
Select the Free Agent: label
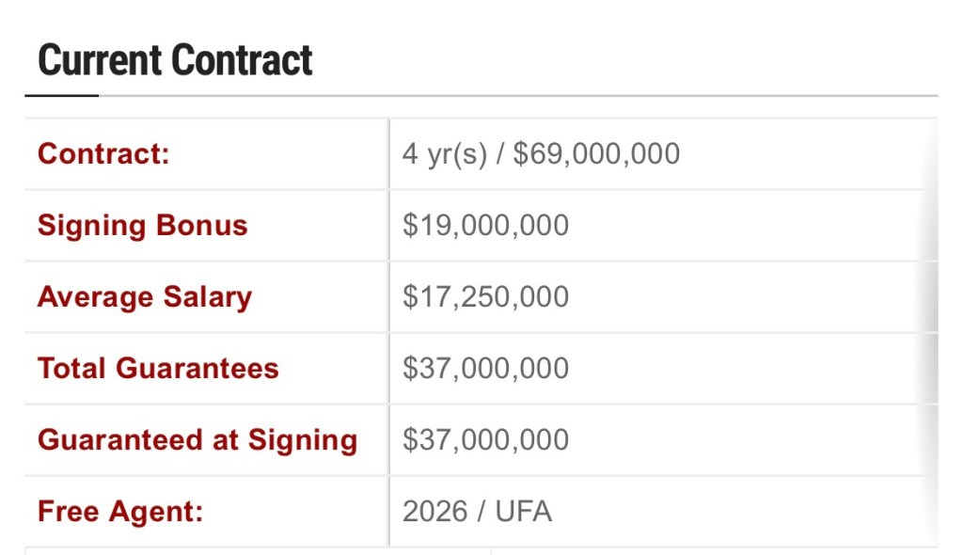tap(120, 512)
